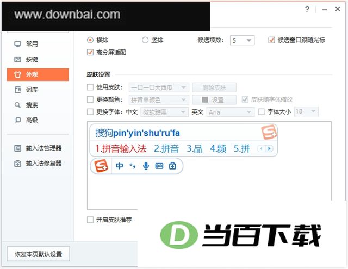
Task: Expand the skin dropdown showing 一口一口大西瓜
Action: [x=159, y=87]
